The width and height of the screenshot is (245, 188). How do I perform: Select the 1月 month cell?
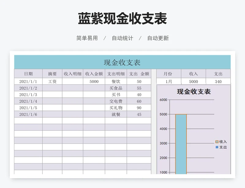point(169,81)
